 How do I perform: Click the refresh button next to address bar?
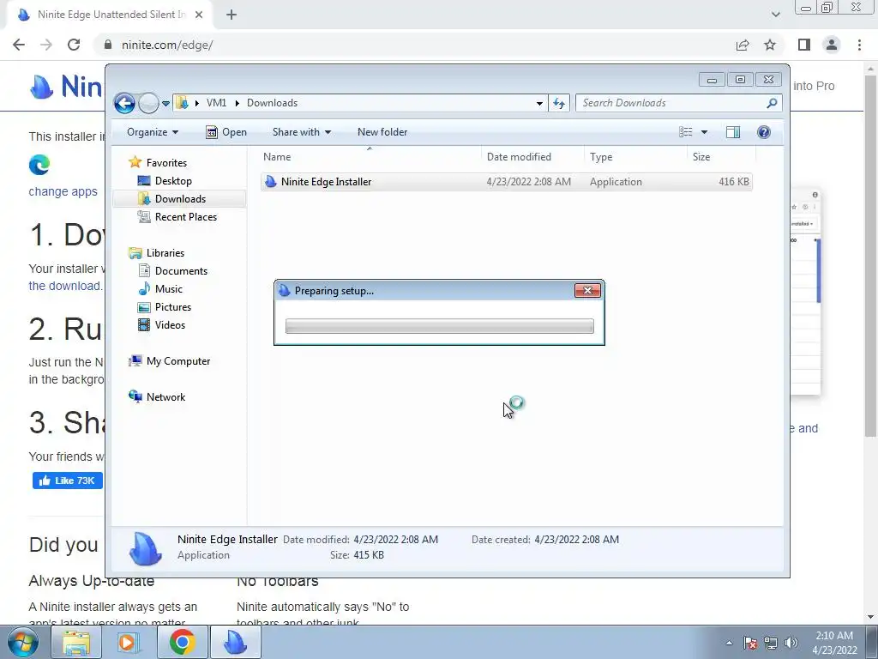559,103
